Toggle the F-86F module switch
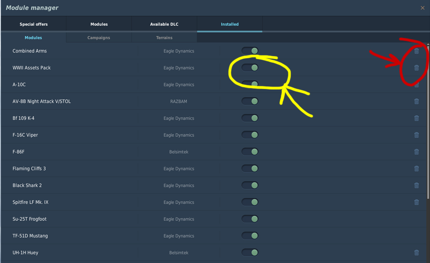Viewport: 430px width, 263px height. point(250,151)
